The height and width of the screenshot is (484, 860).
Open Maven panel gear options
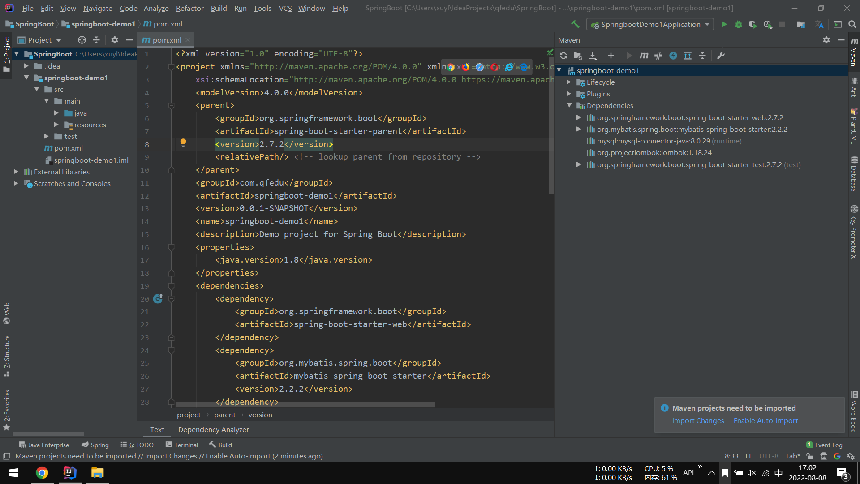826,40
